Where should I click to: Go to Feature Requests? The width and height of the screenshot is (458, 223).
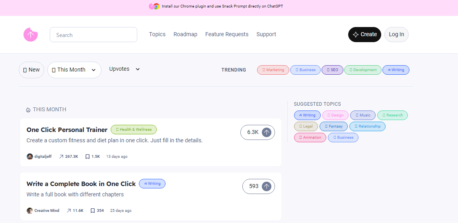coord(227,35)
